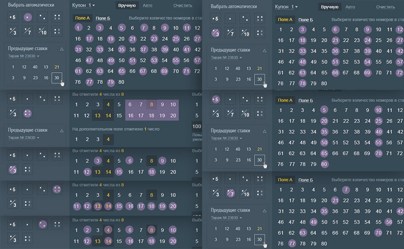404x249 pixels.
Task: Select the '/10' auto-select icon in top-left panel
Action: click(x=43, y=32)
